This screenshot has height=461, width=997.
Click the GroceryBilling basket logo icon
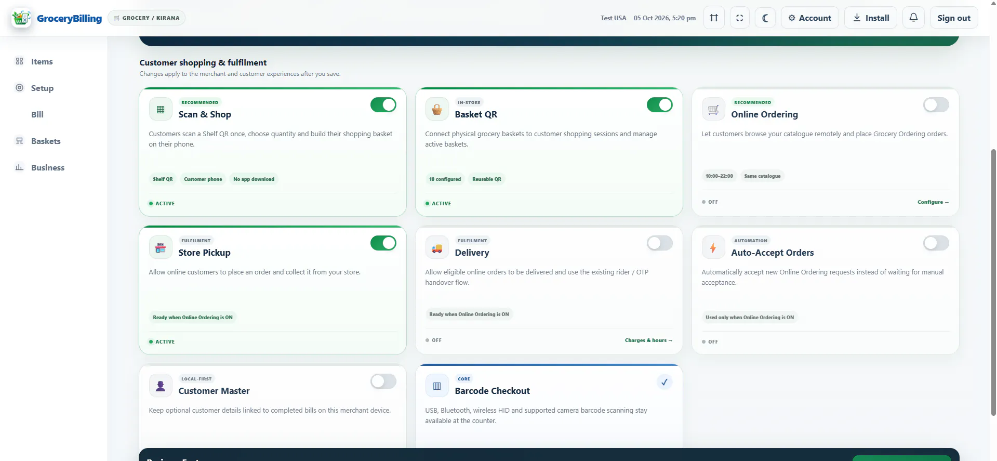tap(21, 18)
